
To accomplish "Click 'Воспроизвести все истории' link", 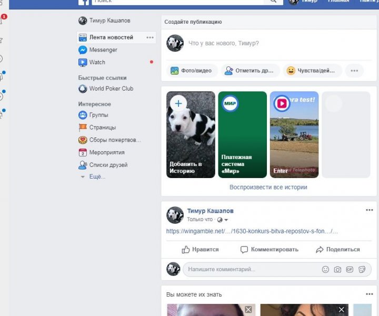I will tap(268, 187).
